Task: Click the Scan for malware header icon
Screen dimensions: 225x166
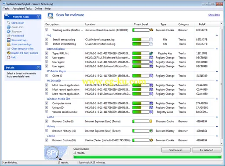Action: [51, 16]
